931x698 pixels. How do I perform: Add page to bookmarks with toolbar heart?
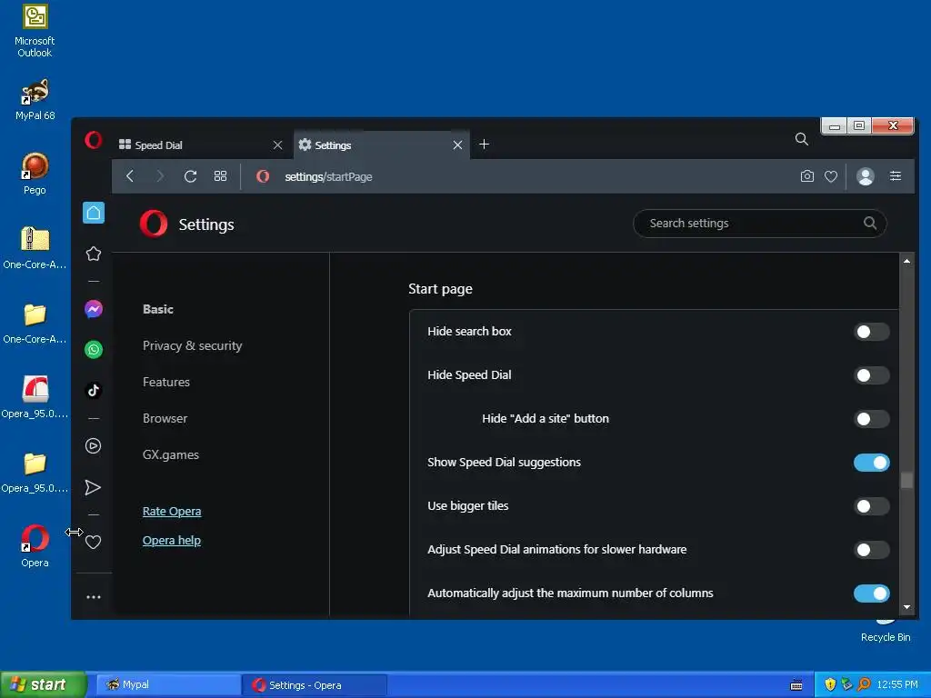click(831, 176)
